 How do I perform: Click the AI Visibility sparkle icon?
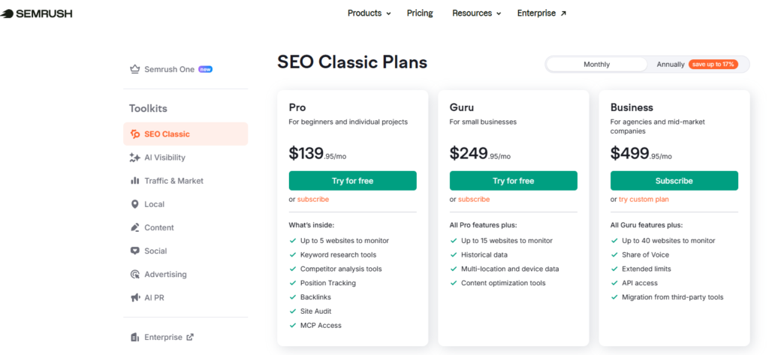pyautogui.click(x=135, y=158)
